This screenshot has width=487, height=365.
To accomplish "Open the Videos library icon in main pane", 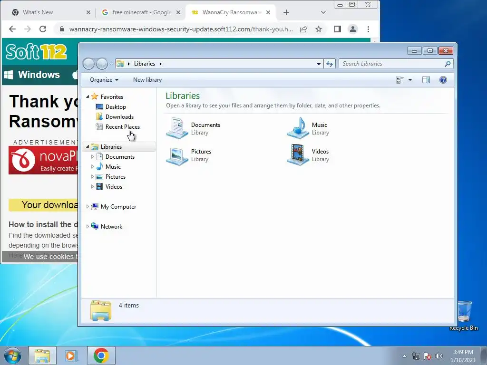I will 298,155.
